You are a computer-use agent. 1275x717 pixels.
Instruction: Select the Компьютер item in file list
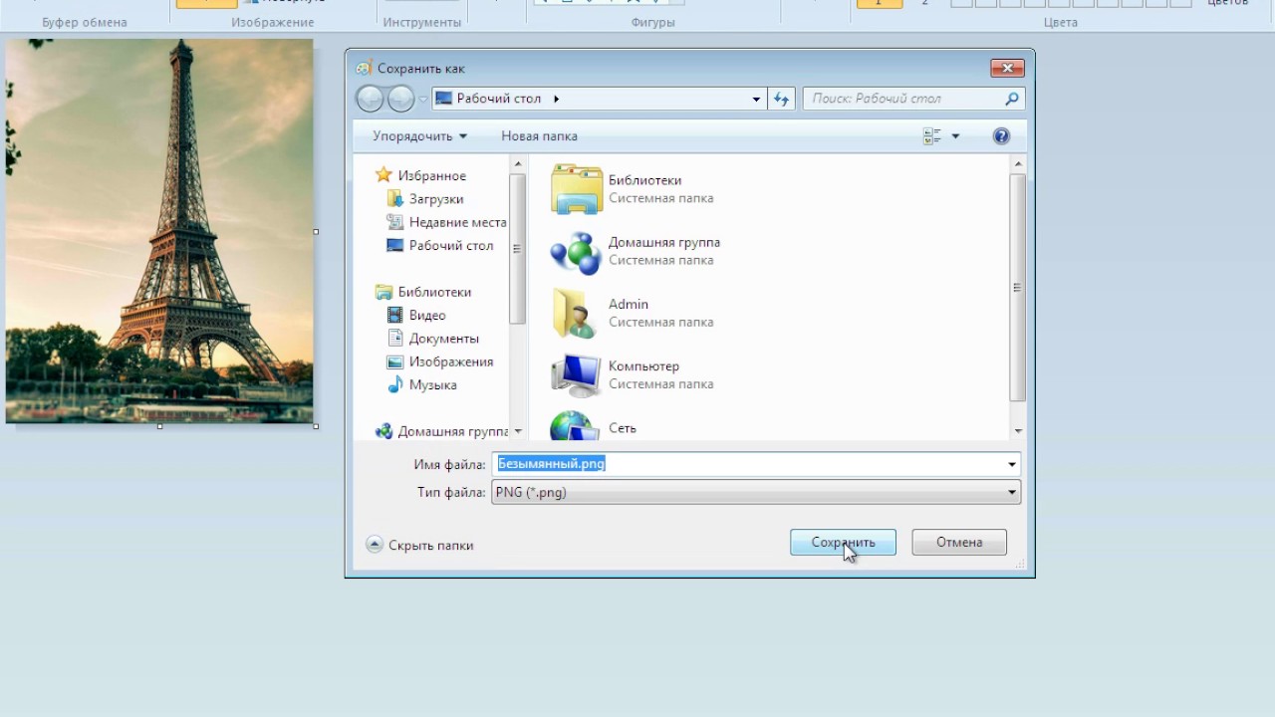pos(632,374)
